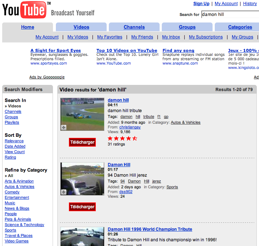This screenshot has height=246, width=259.
Task: Refine by Entertainment category
Action: (x=17, y=198)
